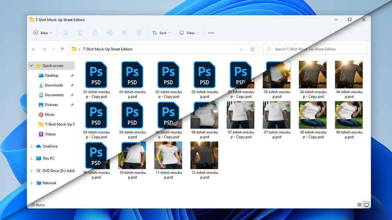Select 06-tshirt-mockup.psd thumbnail
This screenshot has width=392, height=220.
[204, 115]
